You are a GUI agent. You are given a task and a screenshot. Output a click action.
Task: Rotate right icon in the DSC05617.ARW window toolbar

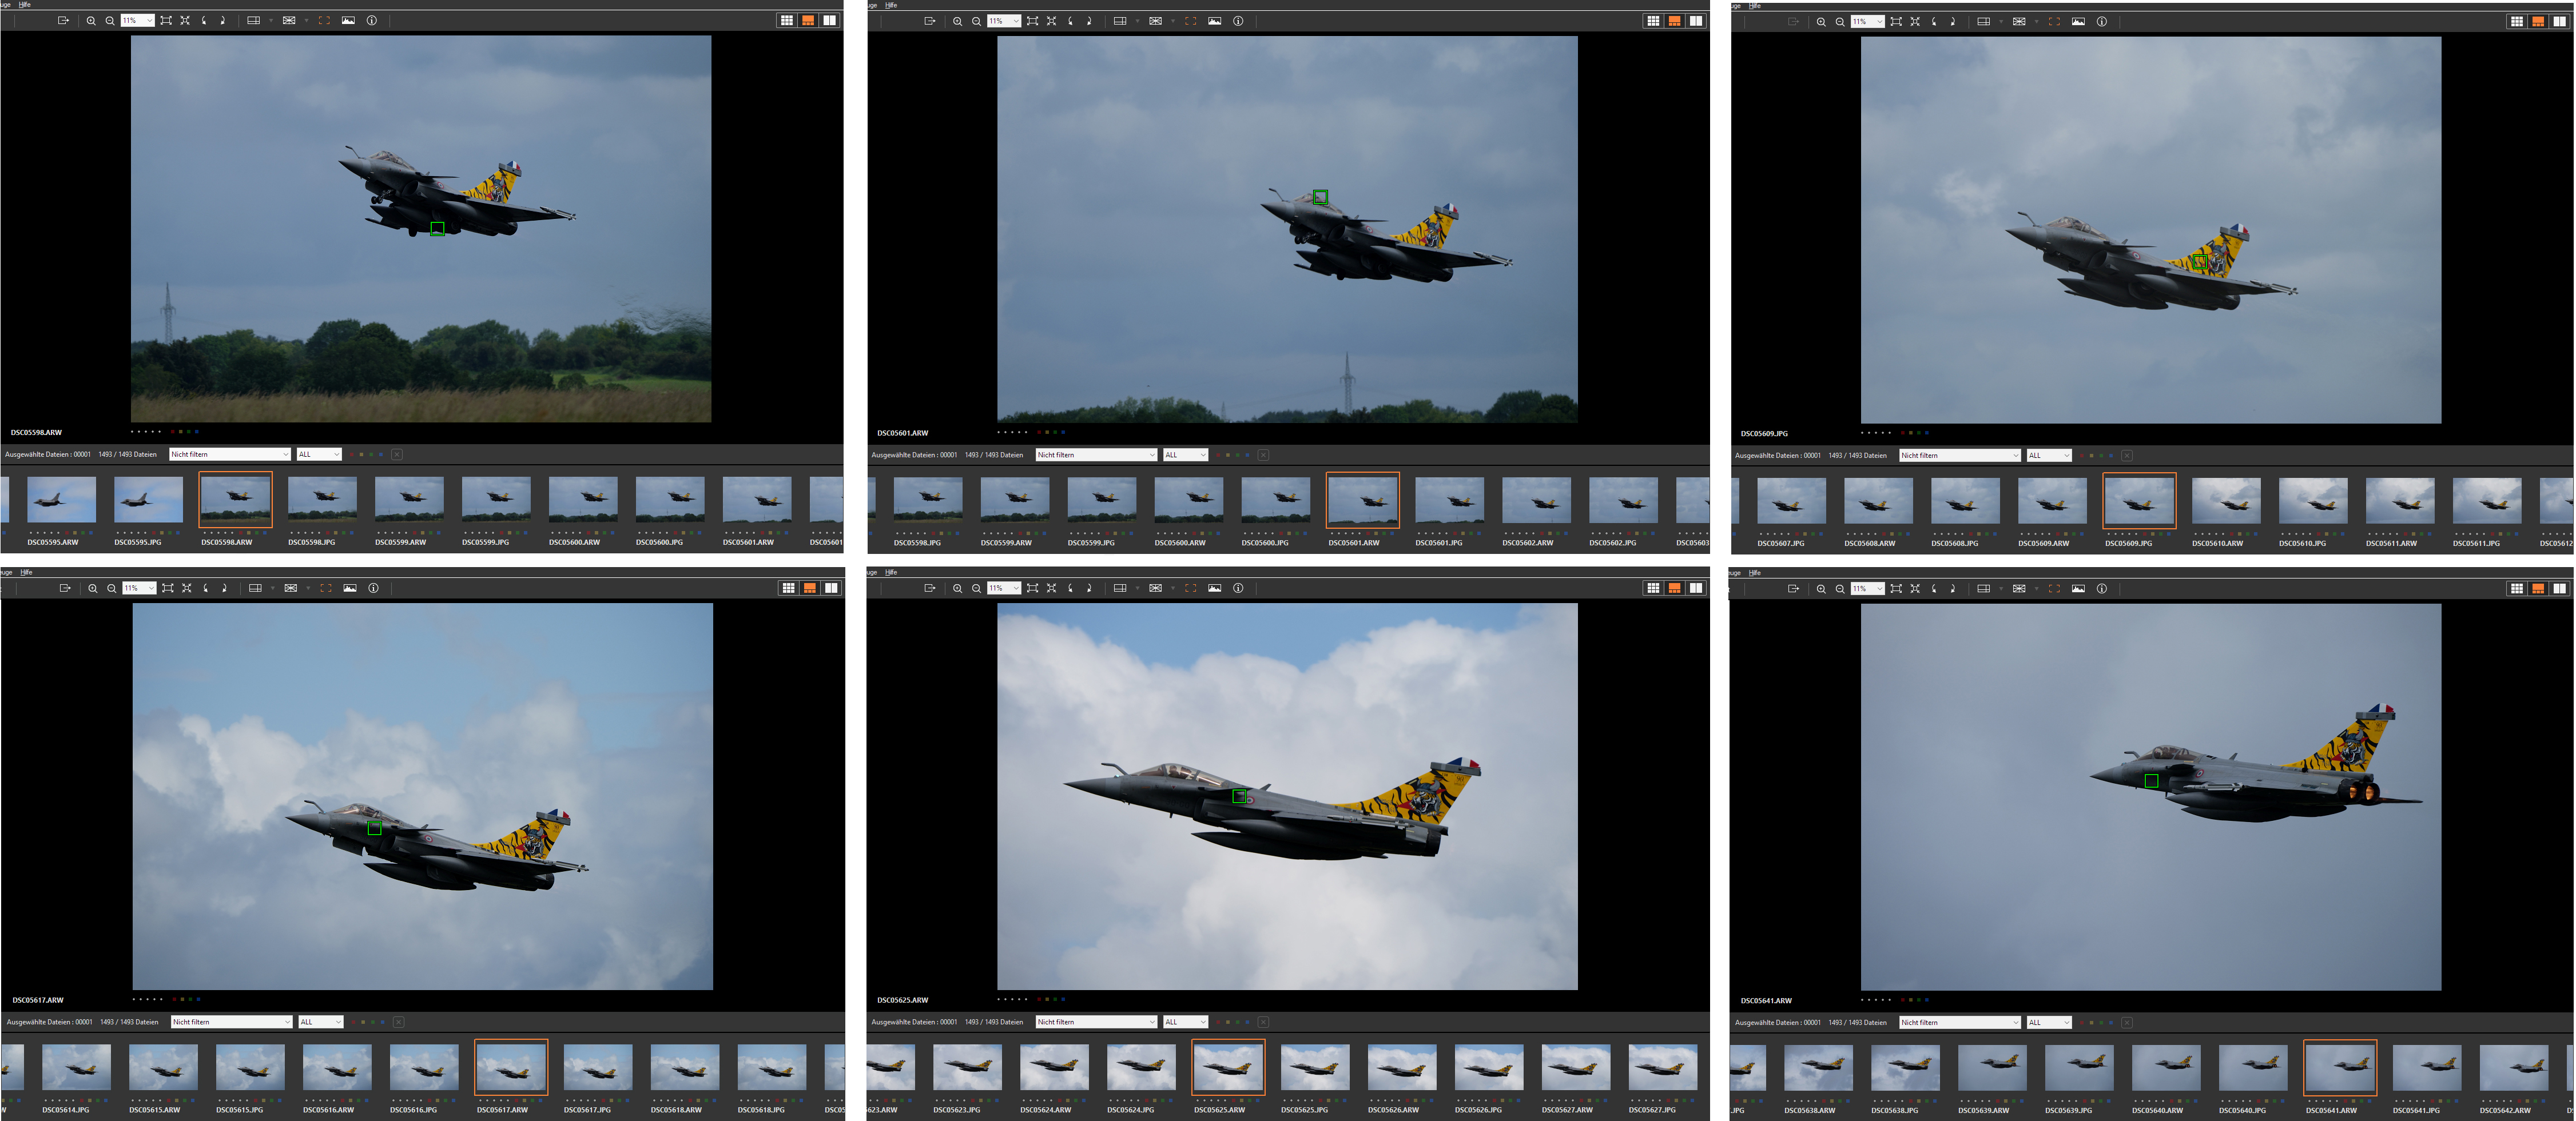224,588
